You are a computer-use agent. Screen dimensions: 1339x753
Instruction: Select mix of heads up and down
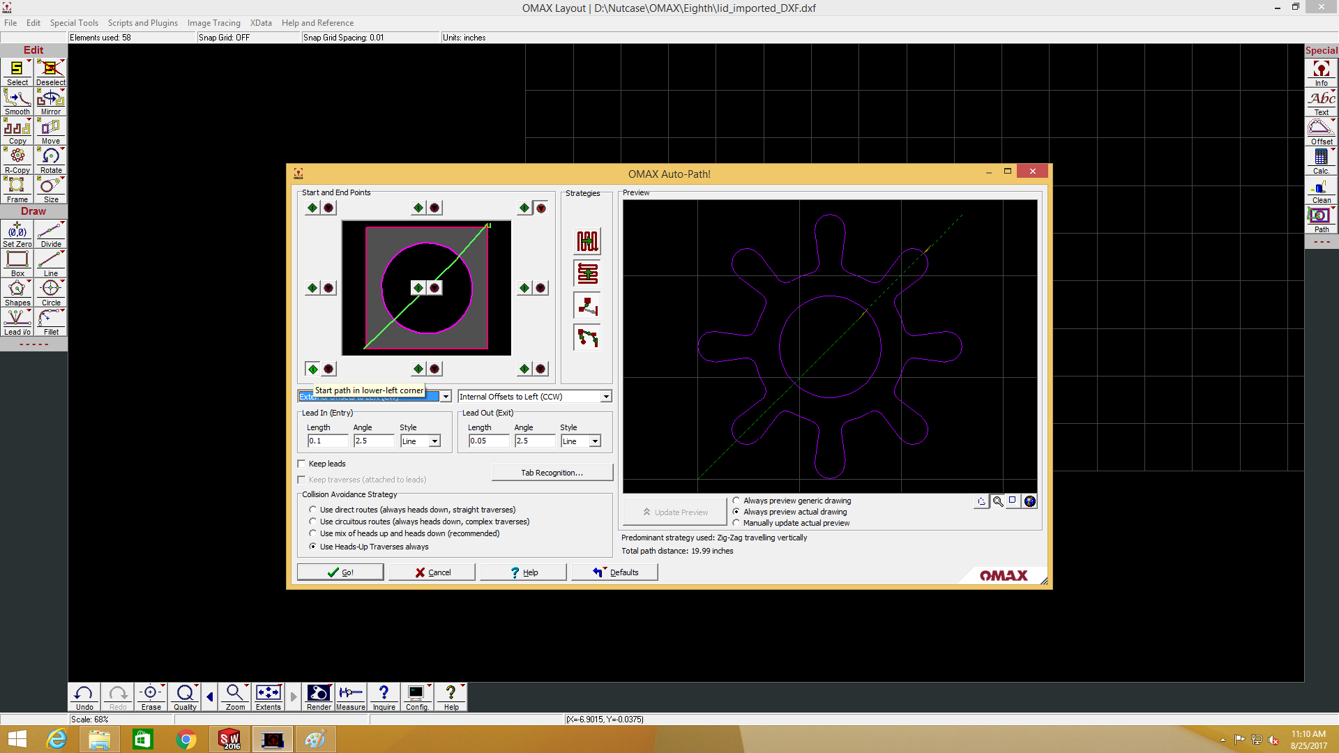[x=312, y=533]
